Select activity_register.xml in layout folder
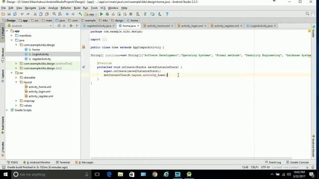This screenshot has height=179, width=319. pos(41,96)
